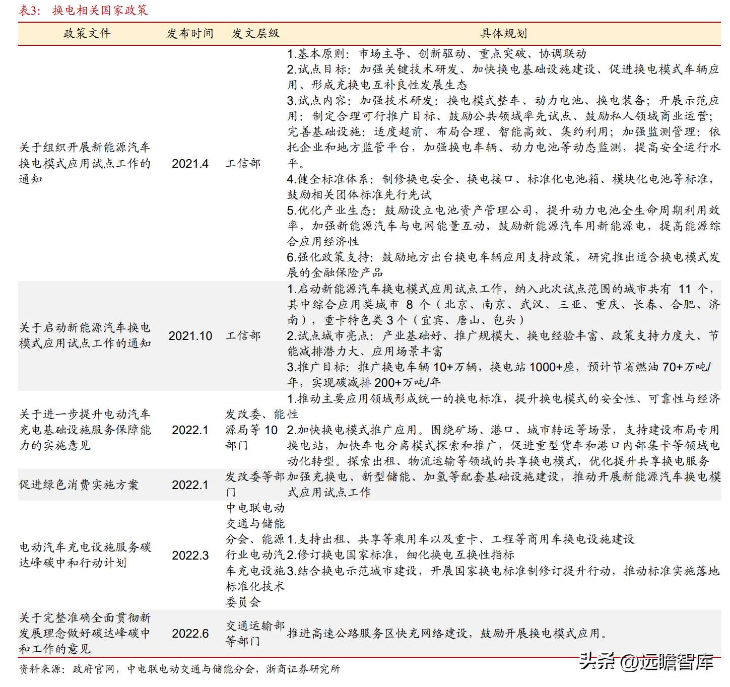This screenshot has height=687, width=730.
Task: Click policy name '促进绿色消费实施方案'
Action: tap(79, 485)
